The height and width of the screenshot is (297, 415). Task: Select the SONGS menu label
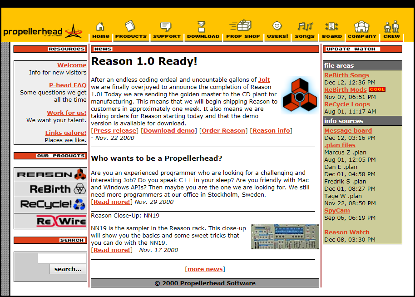(305, 36)
